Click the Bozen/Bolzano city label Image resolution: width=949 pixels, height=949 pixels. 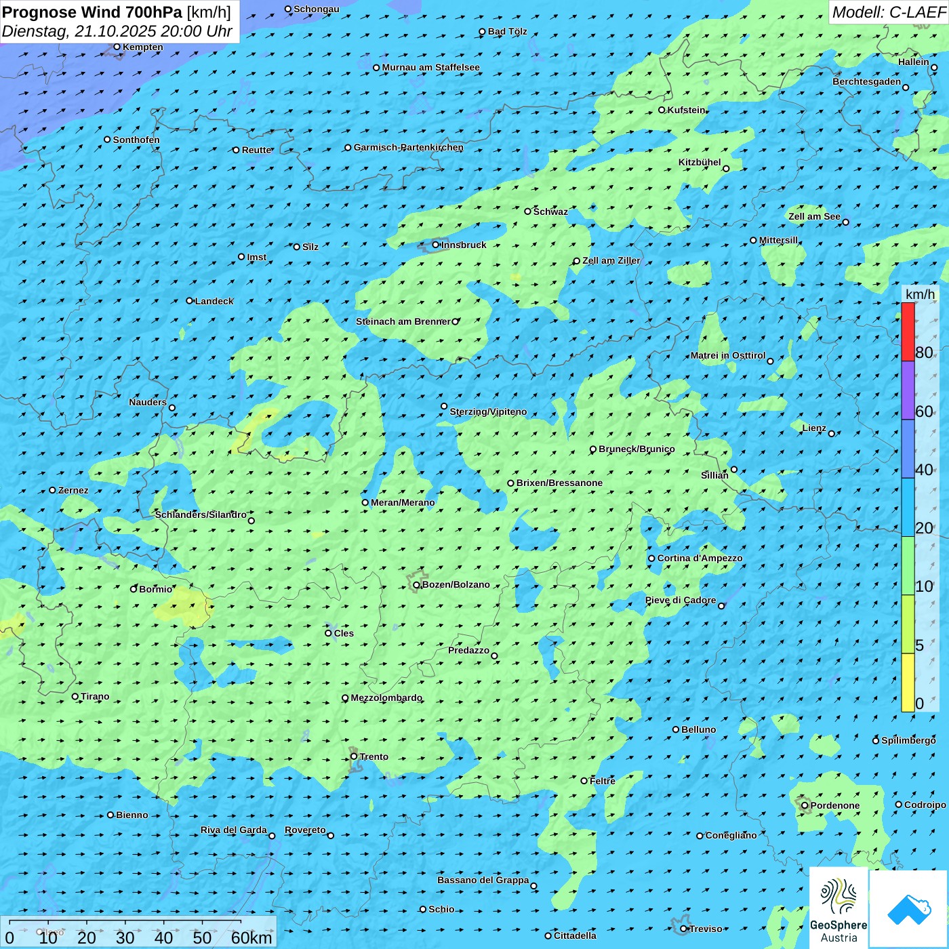point(456,584)
